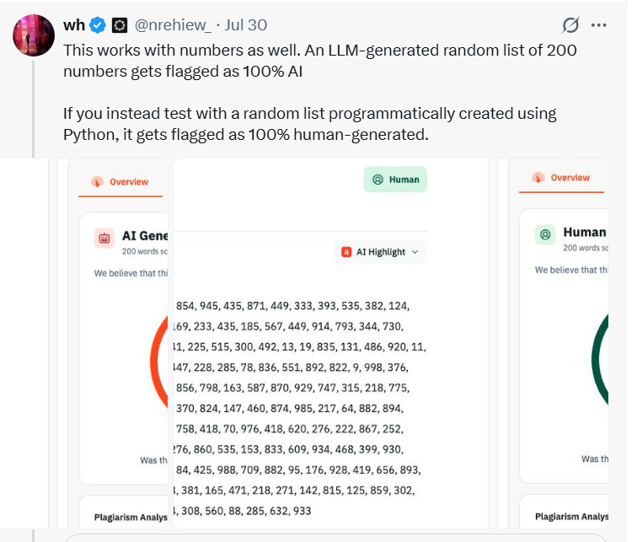Open the left Plagiarism Analysis card

click(x=124, y=512)
